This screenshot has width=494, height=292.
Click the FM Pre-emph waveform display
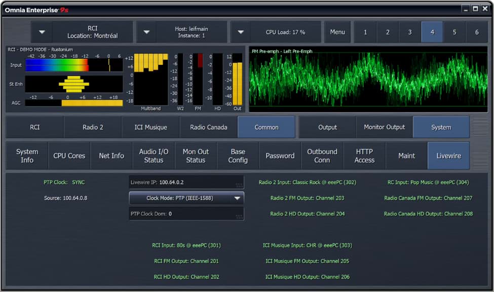coord(368,79)
